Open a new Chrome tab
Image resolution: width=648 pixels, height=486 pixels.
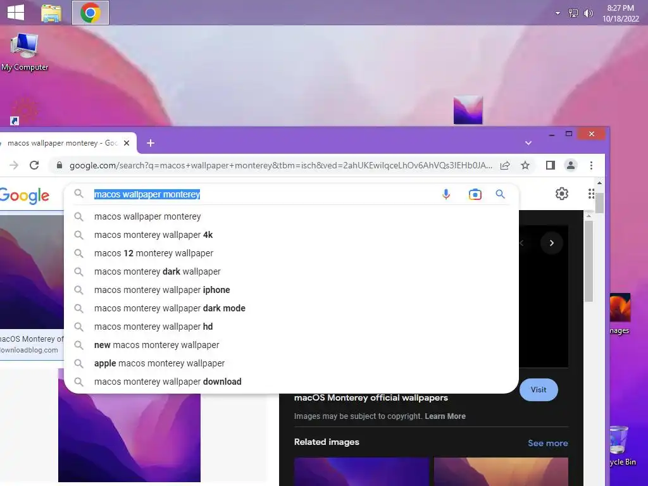tap(151, 143)
